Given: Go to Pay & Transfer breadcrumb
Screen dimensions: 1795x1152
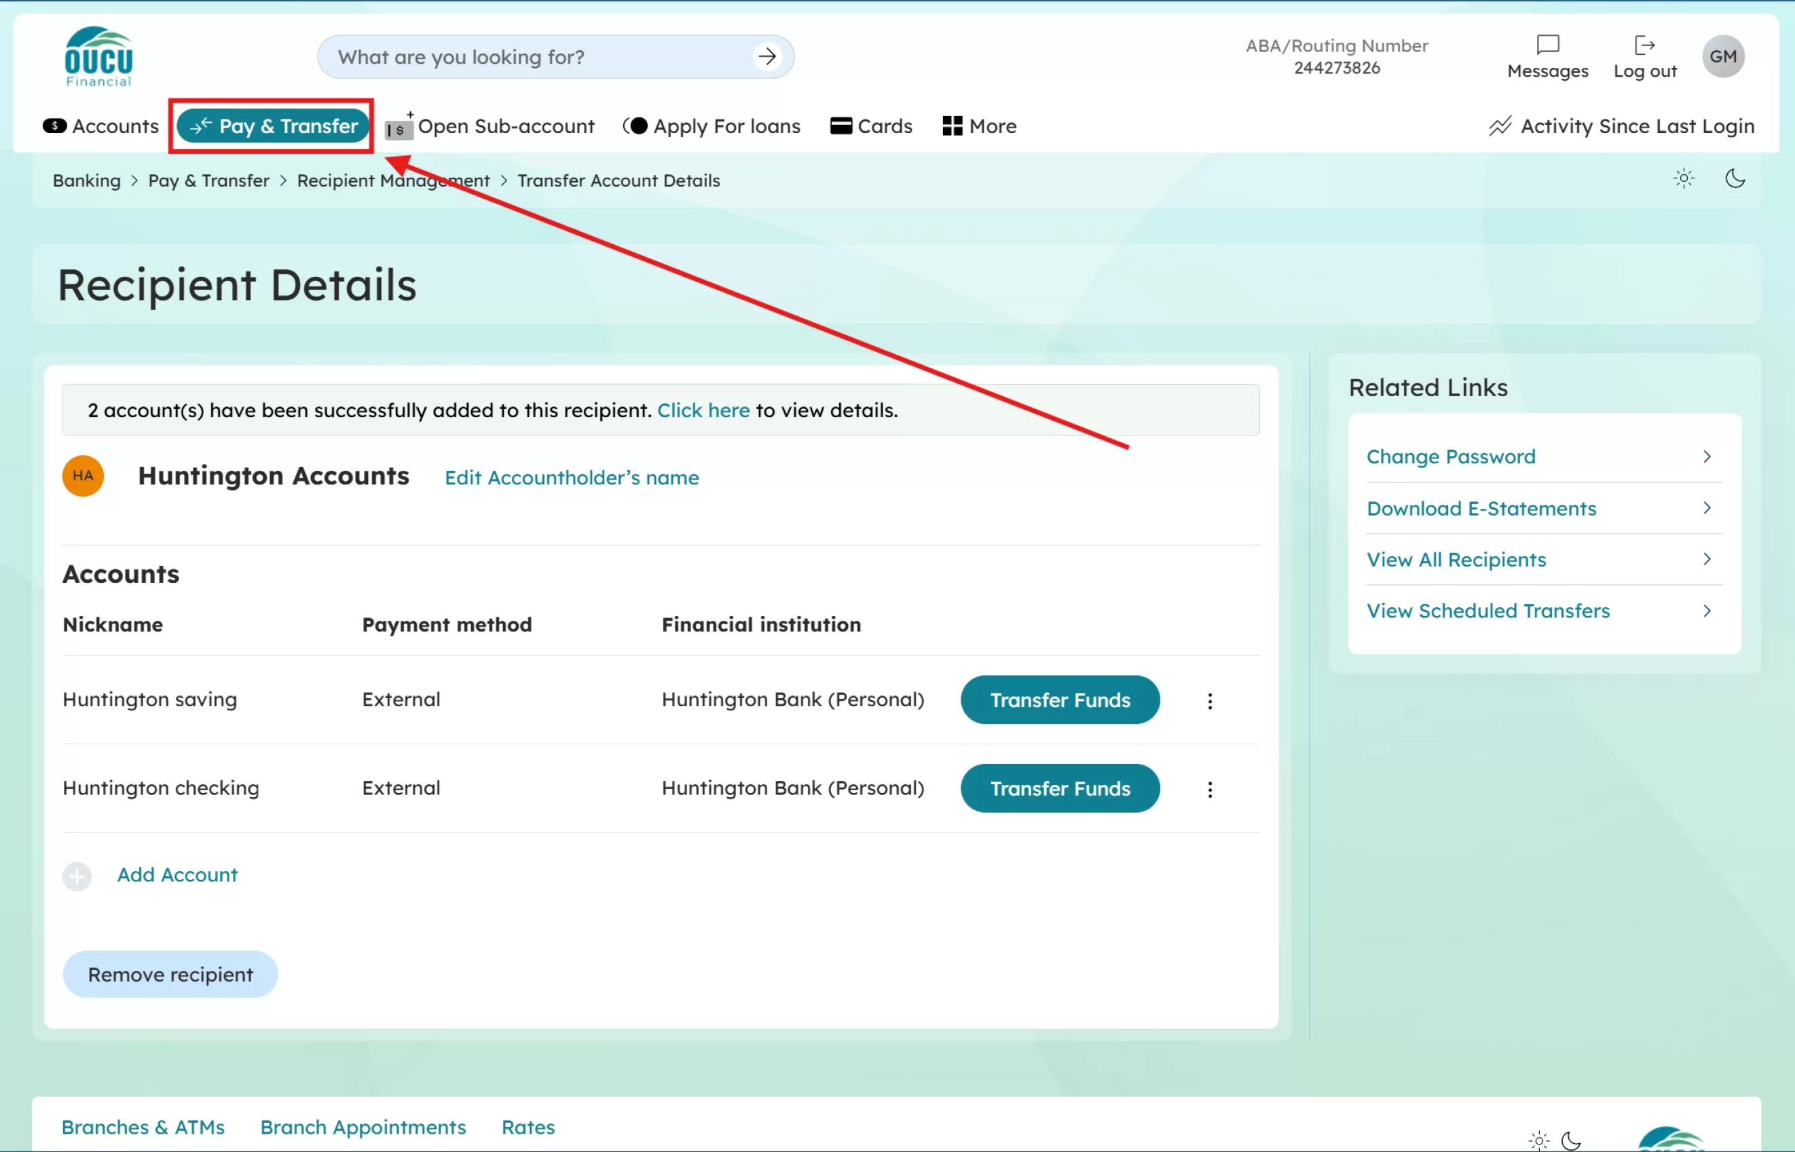Looking at the screenshot, I should pyautogui.click(x=208, y=180).
